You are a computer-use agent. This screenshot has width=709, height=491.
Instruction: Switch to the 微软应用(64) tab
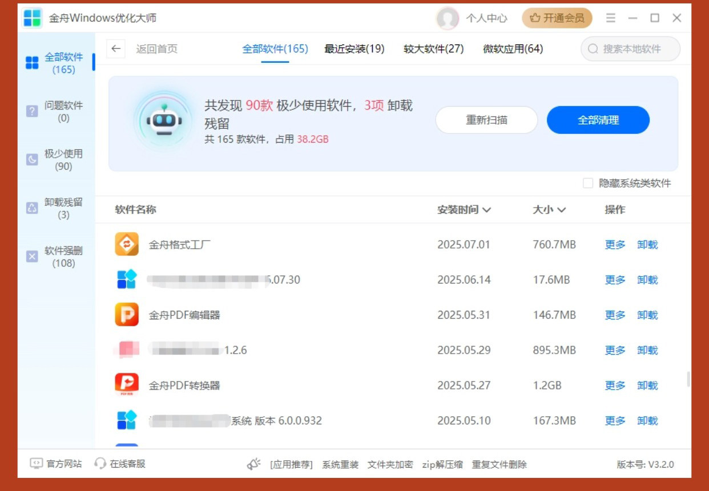513,49
